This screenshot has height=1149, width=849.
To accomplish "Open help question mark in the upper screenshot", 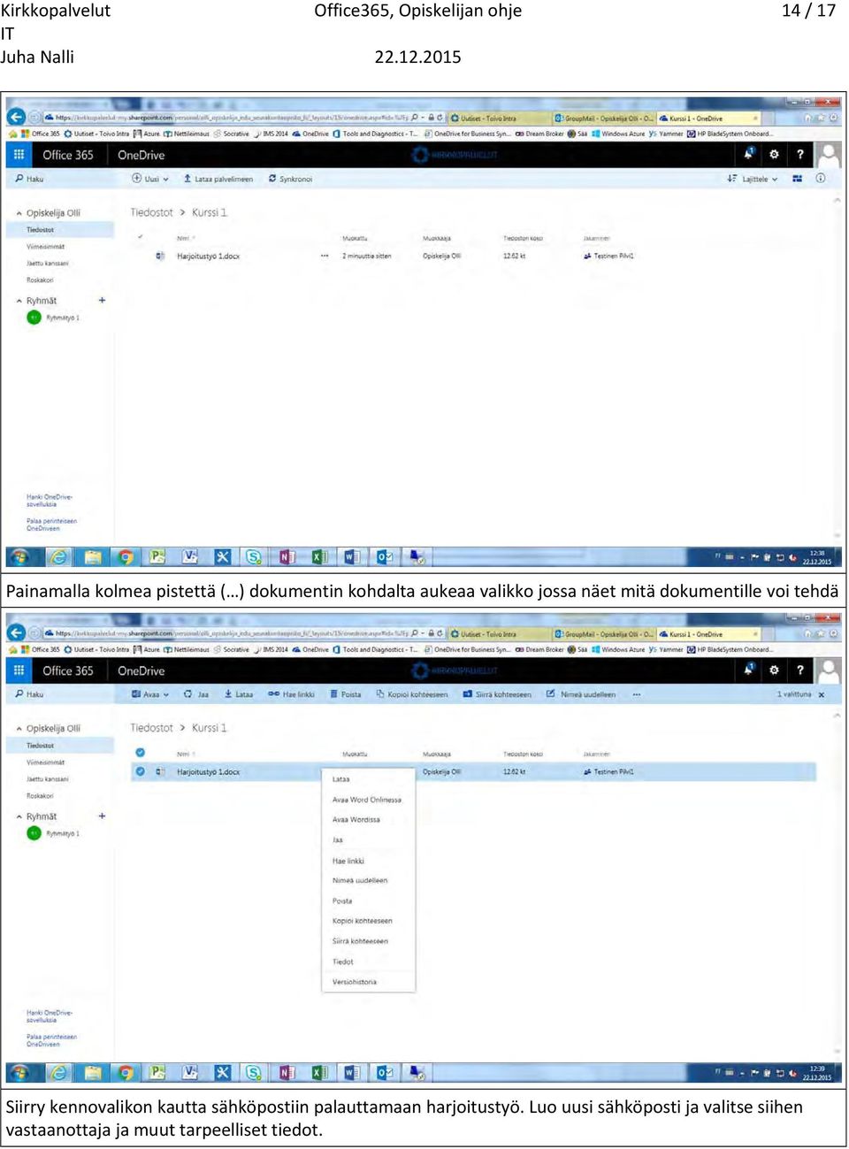I will point(800,154).
